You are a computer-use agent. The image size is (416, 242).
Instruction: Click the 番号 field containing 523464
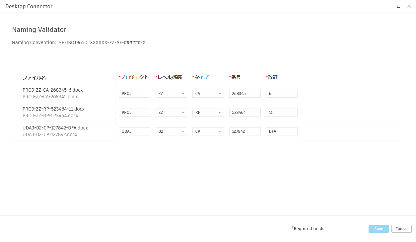(x=245, y=112)
